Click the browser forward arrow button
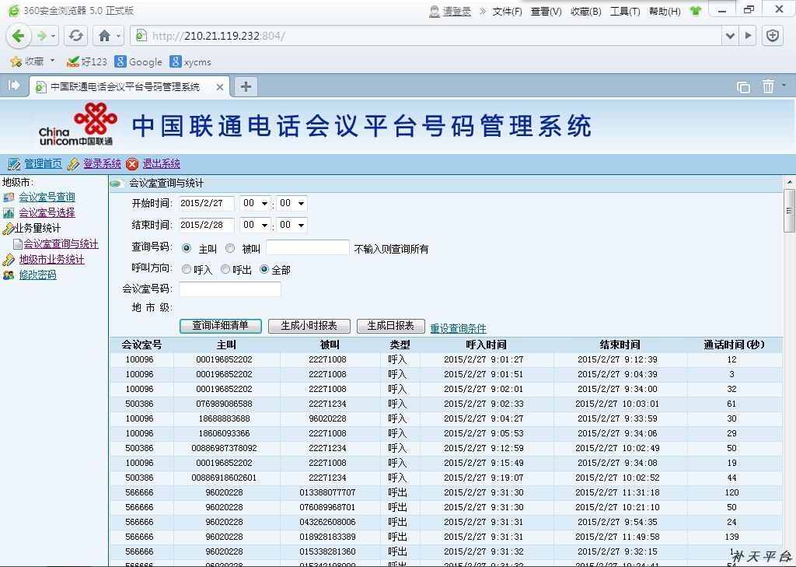 (x=42, y=36)
